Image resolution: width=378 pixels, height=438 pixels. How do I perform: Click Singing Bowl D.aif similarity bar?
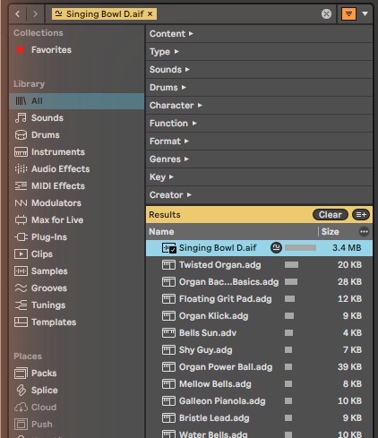pyautogui.click(x=300, y=248)
